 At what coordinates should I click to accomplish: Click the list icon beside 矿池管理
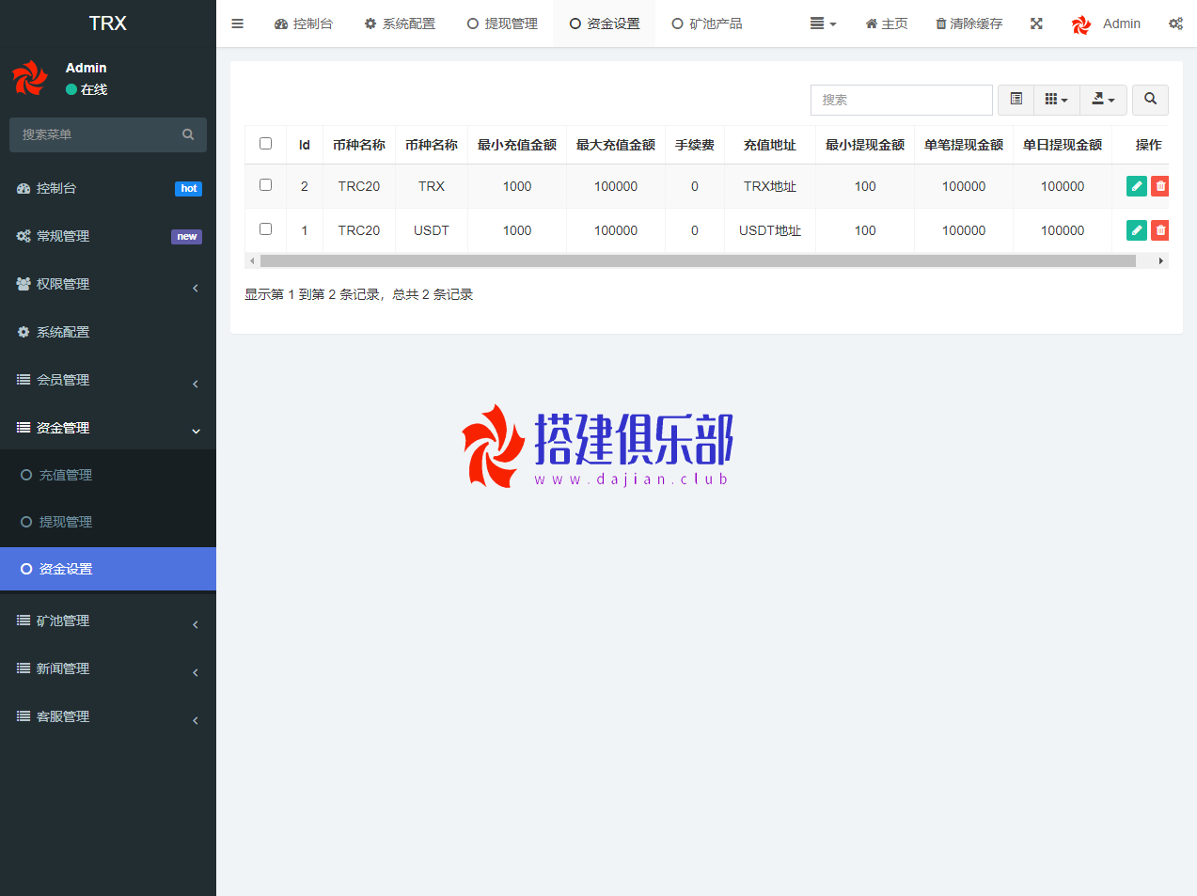pyautogui.click(x=24, y=621)
